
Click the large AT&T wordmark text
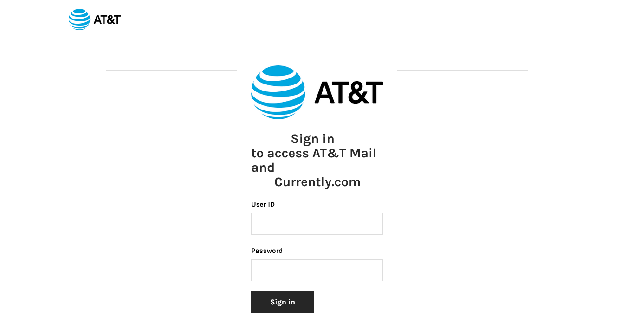point(349,92)
